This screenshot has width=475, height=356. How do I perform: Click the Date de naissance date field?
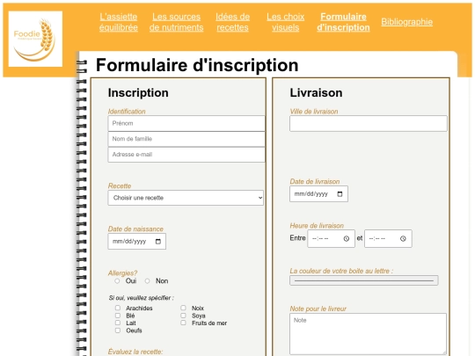[137, 241]
